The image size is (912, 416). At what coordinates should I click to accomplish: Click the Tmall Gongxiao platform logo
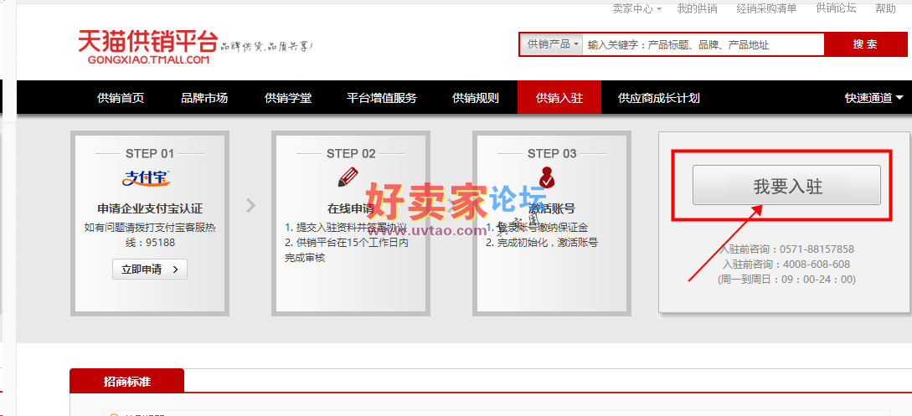point(147,47)
